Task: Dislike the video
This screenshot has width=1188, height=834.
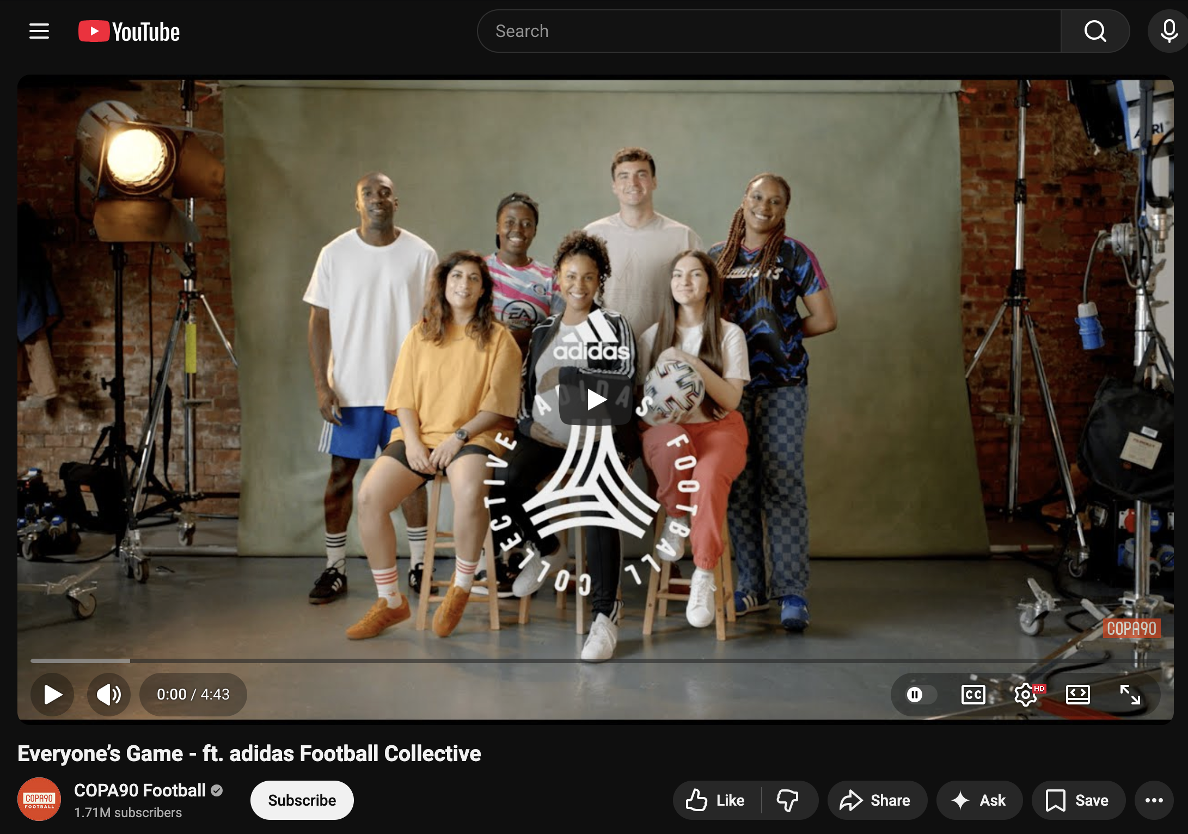Action: pyautogui.click(x=789, y=800)
